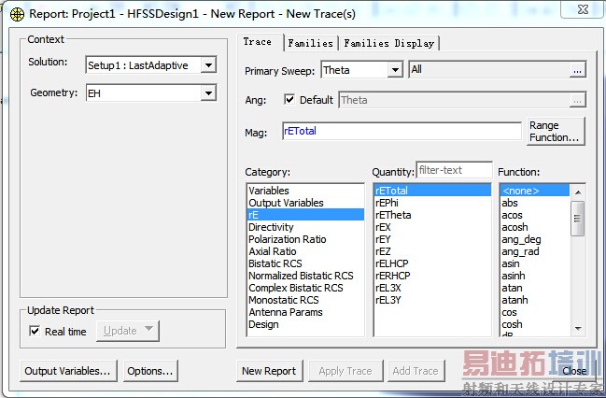Viewport: 606px width, 398px height.
Task: Select Bistatic RCS category
Action: pyautogui.click(x=305, y=263)
